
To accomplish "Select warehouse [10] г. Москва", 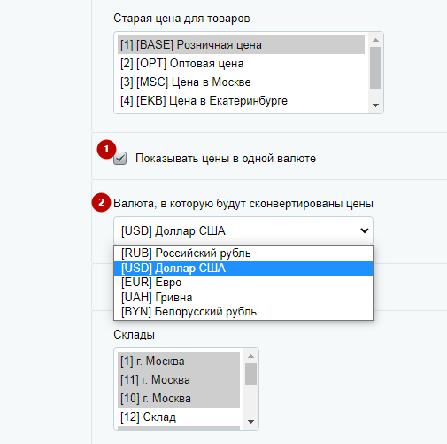I will pos(179,399).
